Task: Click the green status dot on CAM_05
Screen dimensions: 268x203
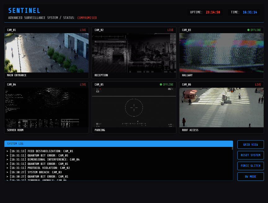Action: 161,85
